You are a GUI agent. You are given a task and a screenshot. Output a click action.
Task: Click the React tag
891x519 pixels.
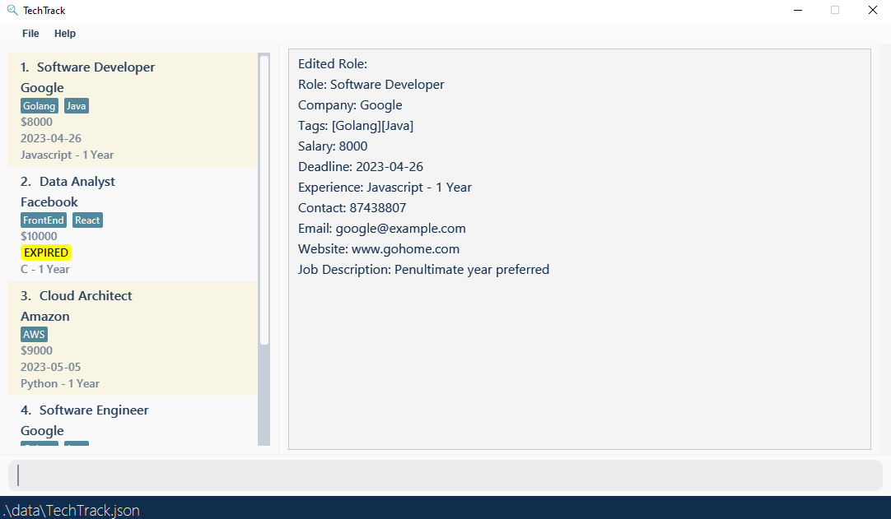coord(87,220)
